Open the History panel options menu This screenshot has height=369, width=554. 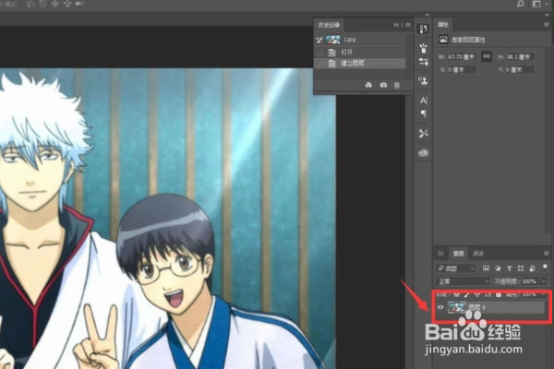[x=408, y=25]
